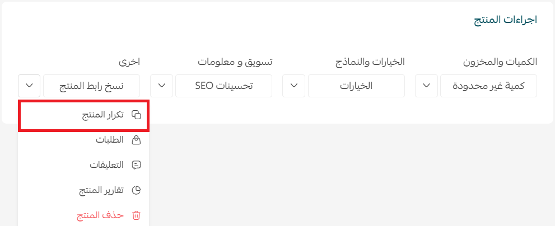Click the pie chart icon beside تقارير المنتج
The width and height of the screenshot is (555, 226).
tap(136, 190)
